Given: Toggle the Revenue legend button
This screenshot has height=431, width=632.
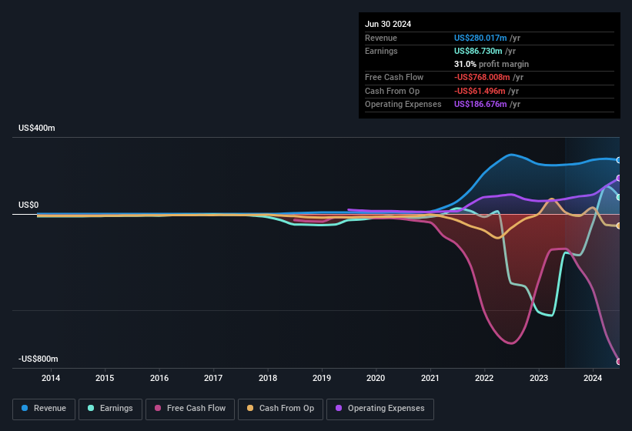Looking at the screenshot, I should 44,409.
